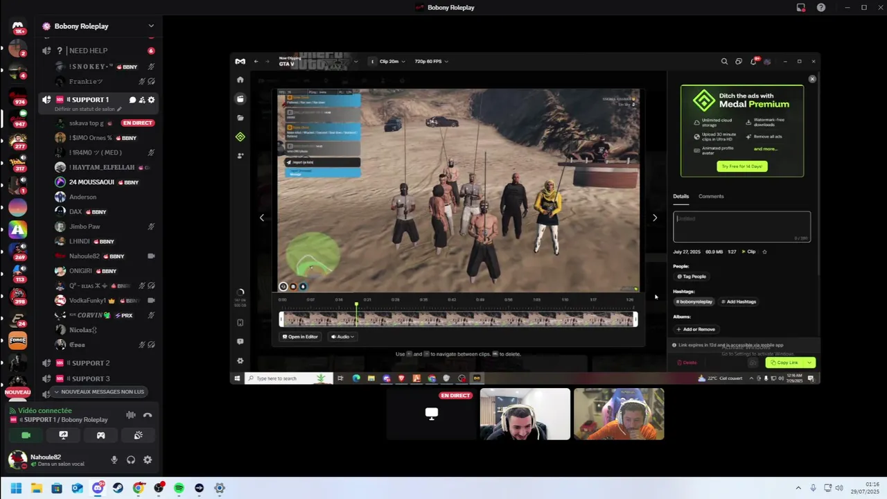Open Medal folder sidebar icon
This screenshot has width=887, height=499.
point(240,118)
